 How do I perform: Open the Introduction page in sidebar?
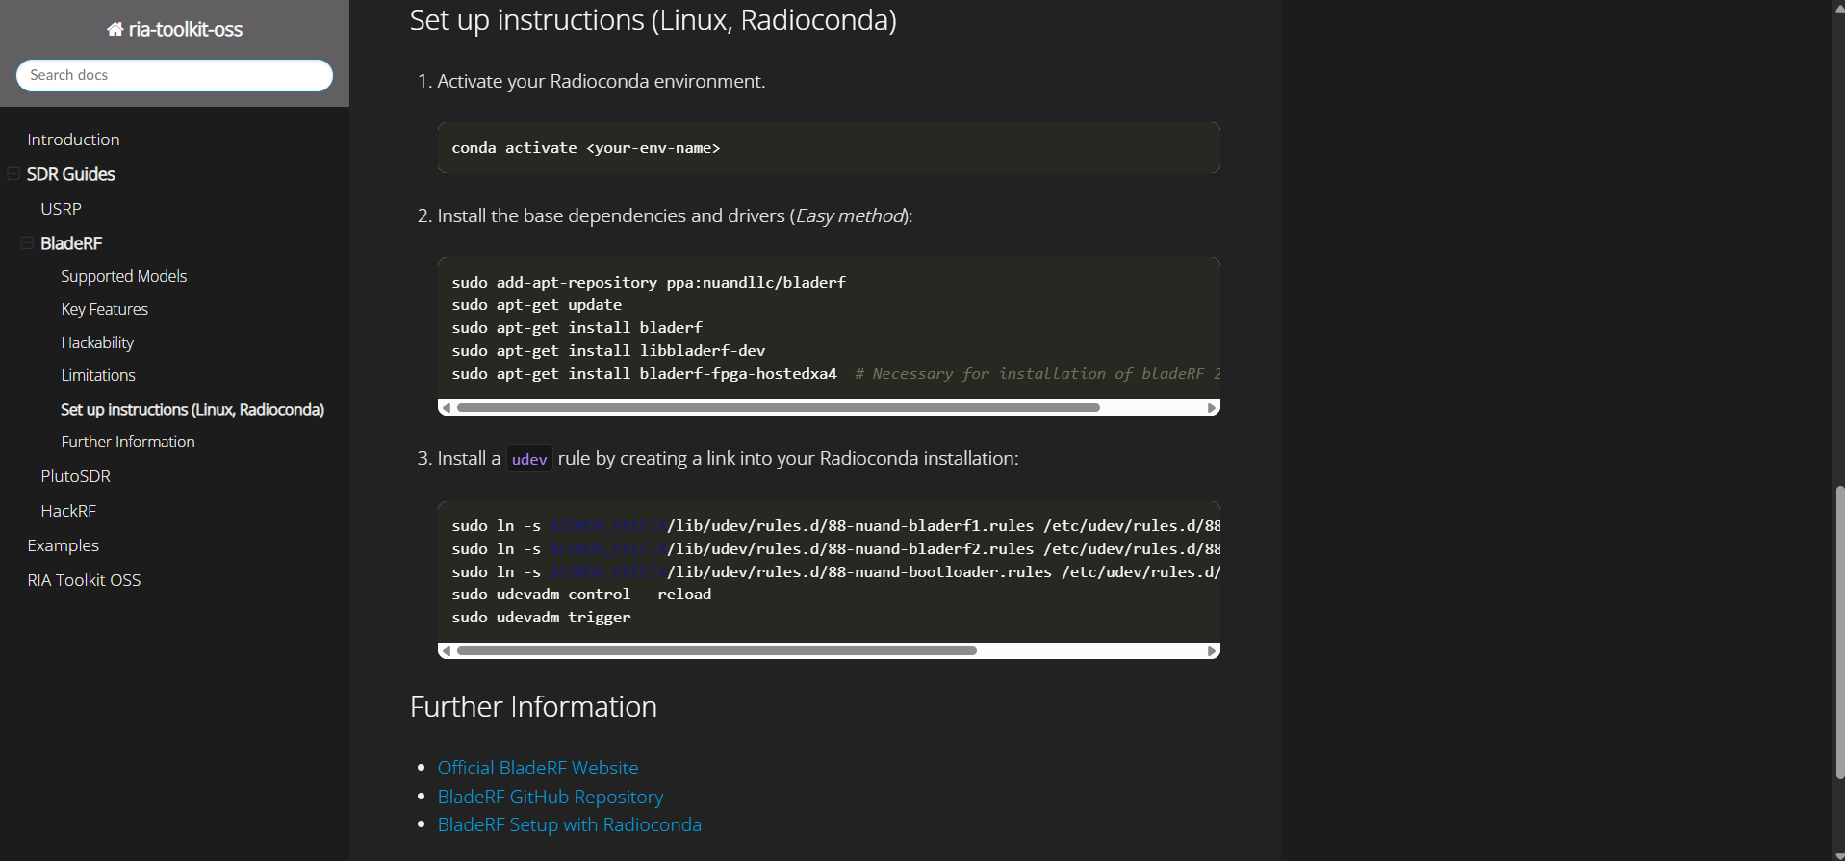coord(73,139)
